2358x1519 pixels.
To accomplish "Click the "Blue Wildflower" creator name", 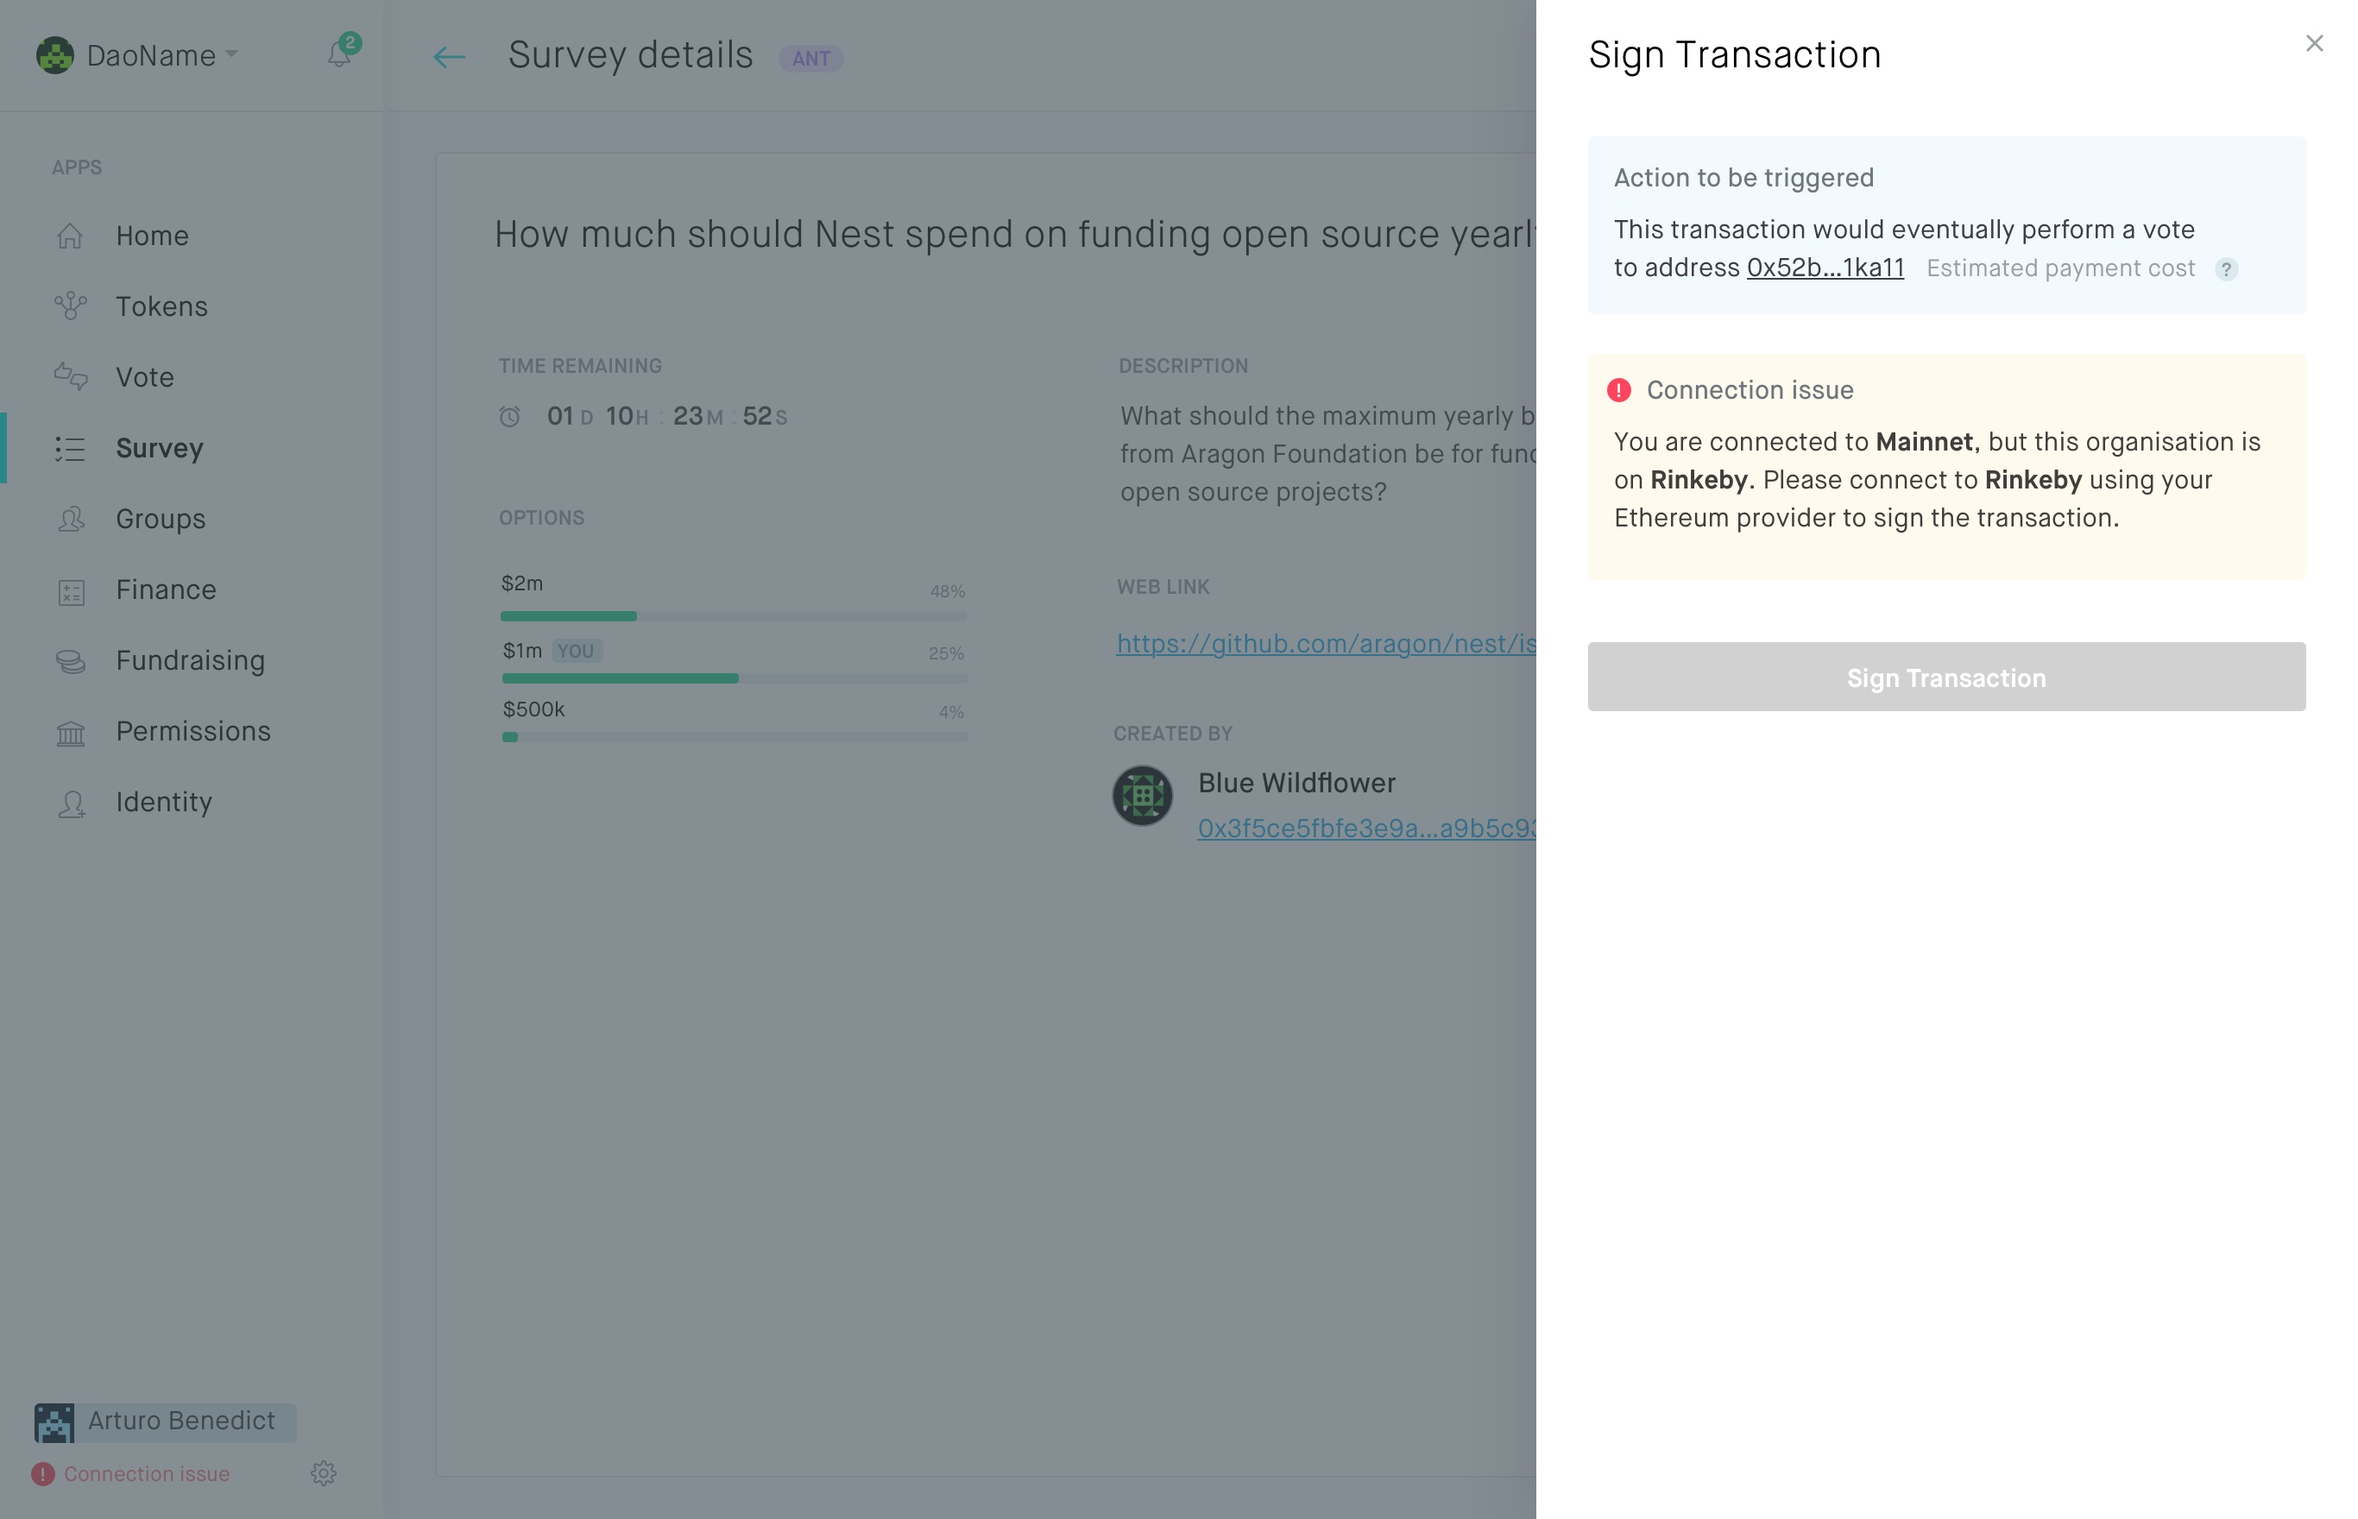I will coord(1296,783).
